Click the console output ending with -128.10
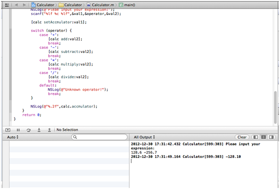 [x=186, y=157]
